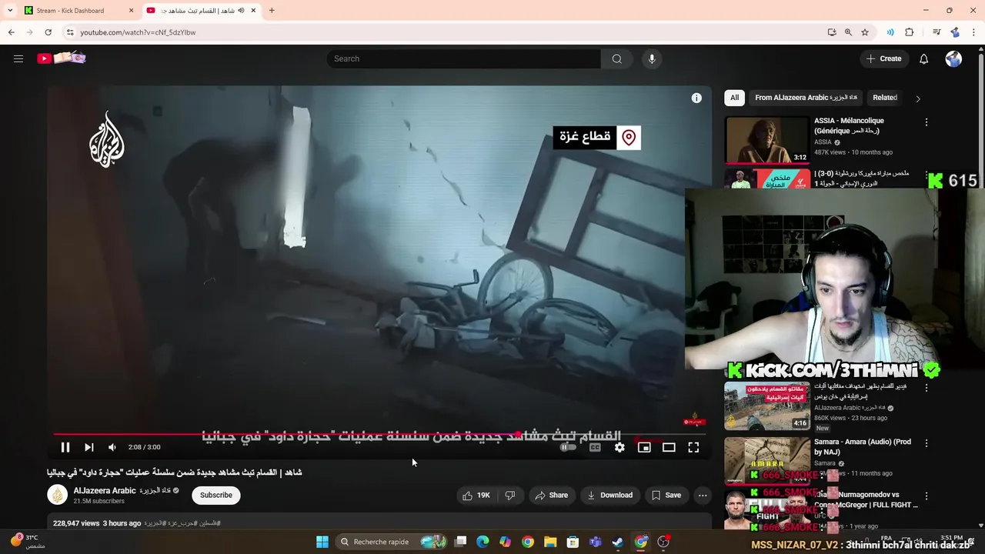Screen dimensions: 985x554
Task: Switch to miniplayer mode
Action: 644,447
